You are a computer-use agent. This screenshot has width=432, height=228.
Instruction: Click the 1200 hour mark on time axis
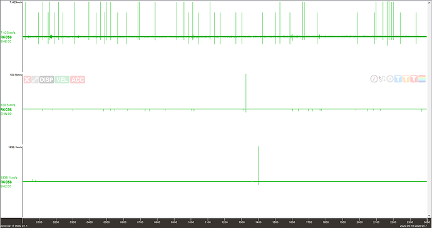225,222
